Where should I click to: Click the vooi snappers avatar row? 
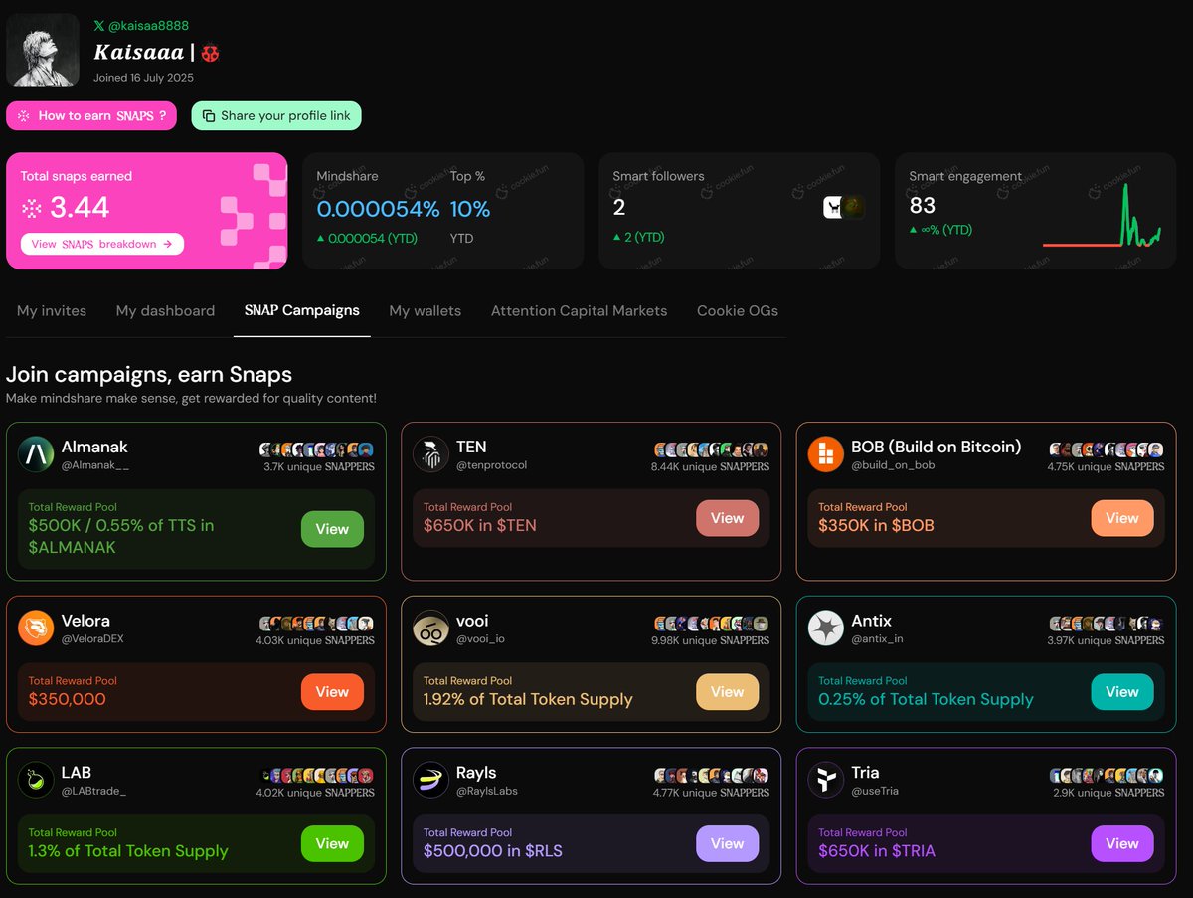pos(712,624)
